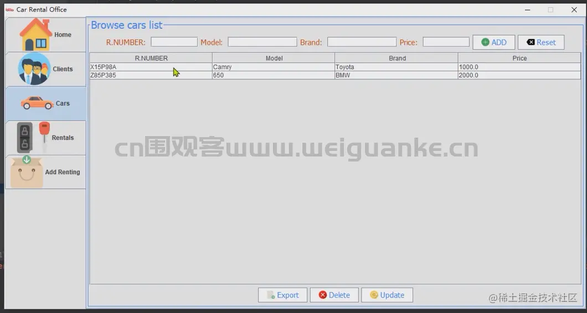Switch to the Add Renting tab label
Screen dimensions: 587x313
point(63,172)
